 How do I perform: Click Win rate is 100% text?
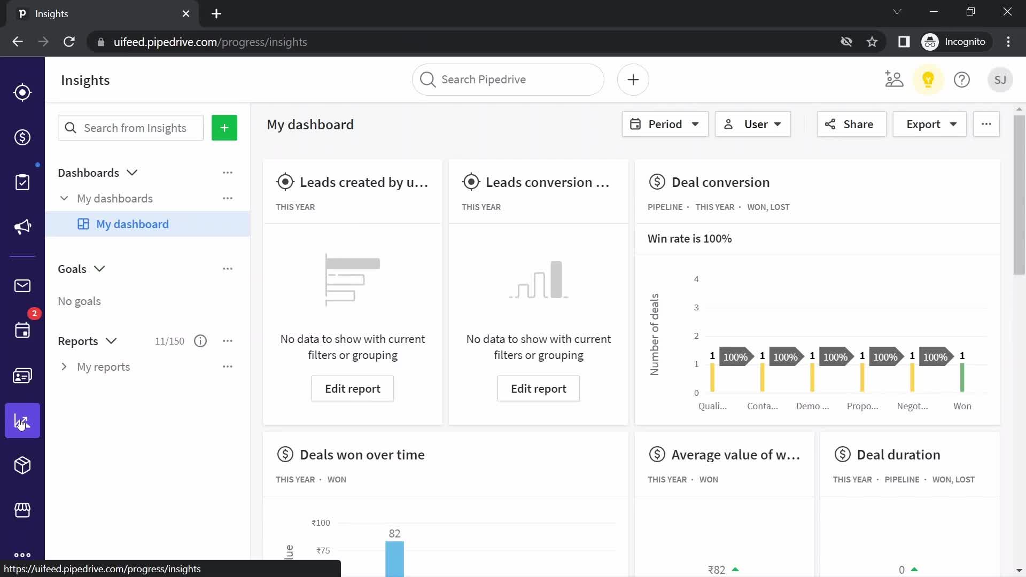689,239
